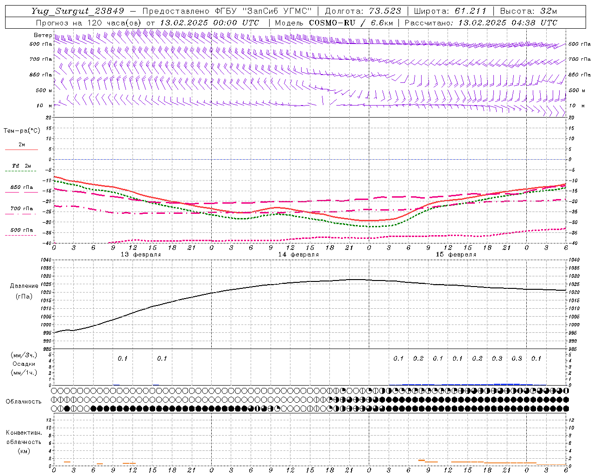Click the Тем-ра(°C) axis title

[22, 131]
